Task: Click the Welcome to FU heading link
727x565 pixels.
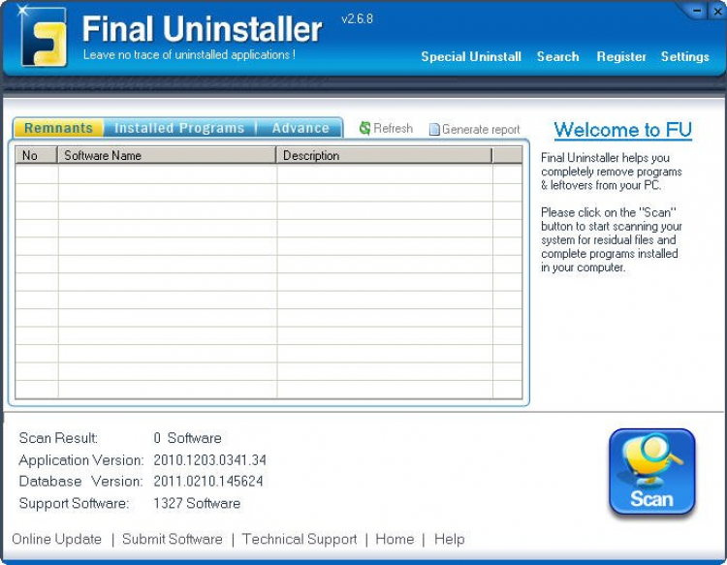Action: click(622, 130)
